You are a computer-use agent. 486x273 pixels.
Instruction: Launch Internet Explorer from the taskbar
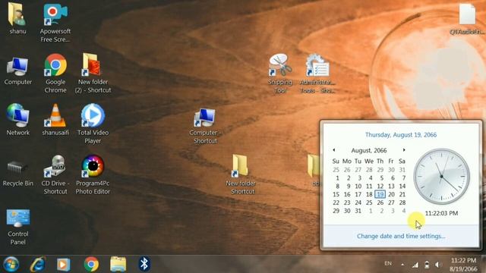38,265
